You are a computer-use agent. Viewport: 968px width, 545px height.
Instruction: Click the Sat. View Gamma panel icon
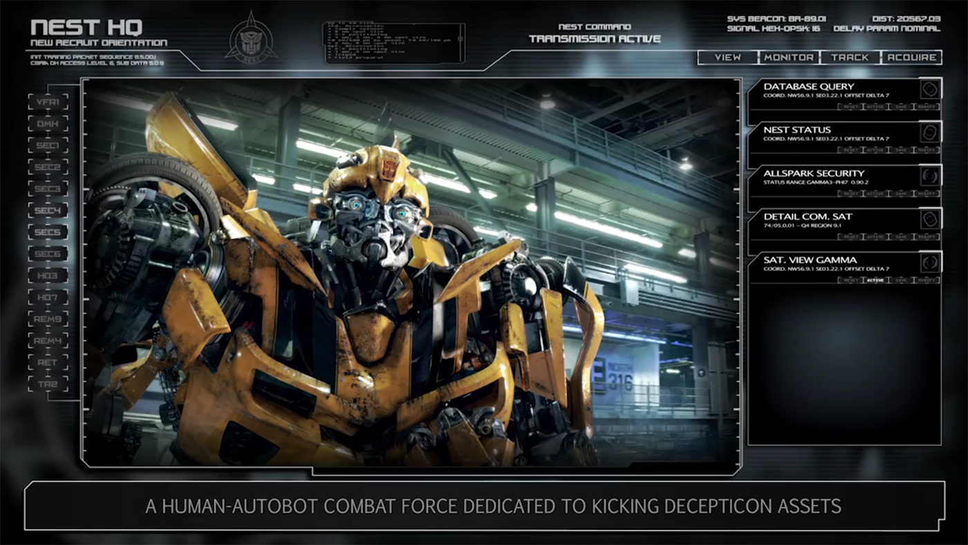[x=930, y=263]
